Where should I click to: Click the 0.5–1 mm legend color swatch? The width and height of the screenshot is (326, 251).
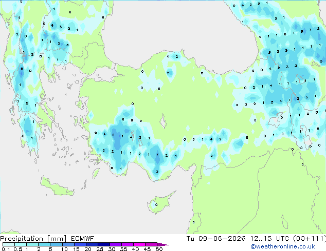click(x=21, y=244)
